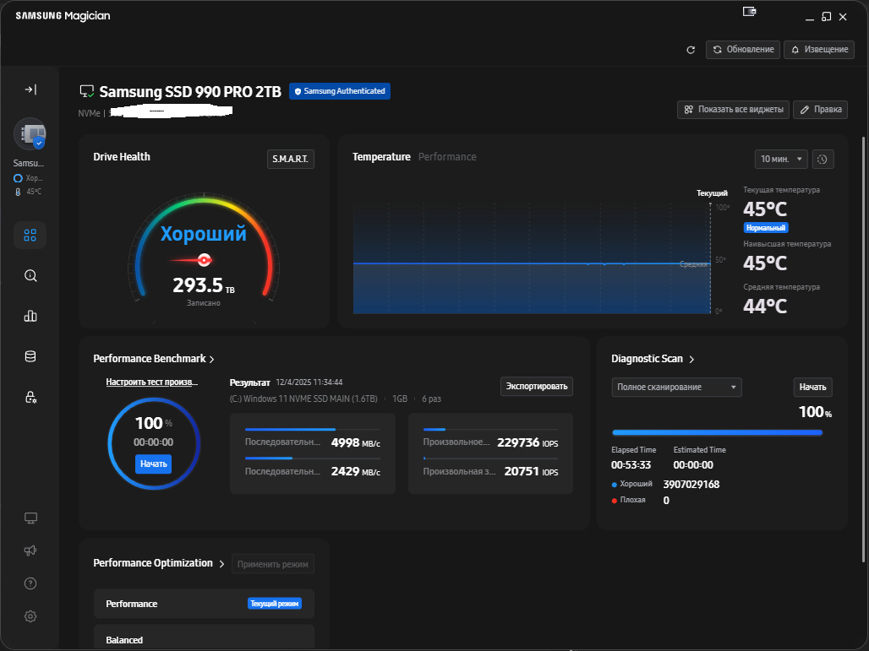Open the settings gear icon in sidebar
The width and height of the screenshot is (869, 651).
pos(30,616)
